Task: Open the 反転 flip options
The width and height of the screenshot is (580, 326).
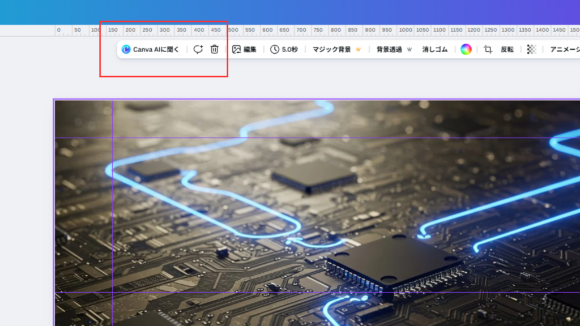Action: (x=507, y=49)
